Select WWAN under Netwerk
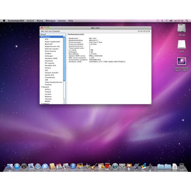The width and height of the screenshot is (191, 191). 47,101
